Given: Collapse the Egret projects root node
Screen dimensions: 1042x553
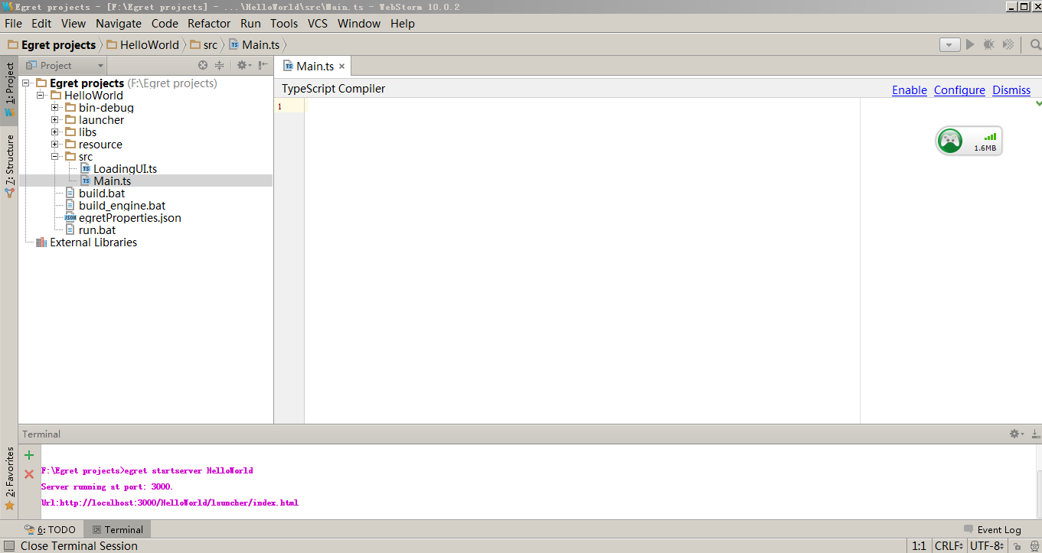Looking at the screenshot, I should point(26,83).
